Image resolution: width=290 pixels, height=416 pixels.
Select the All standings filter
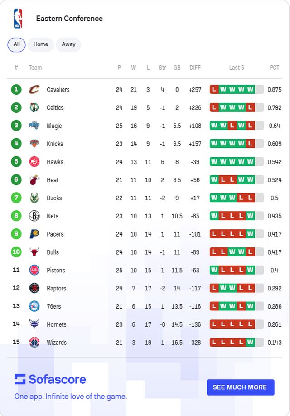pos(17,44)
